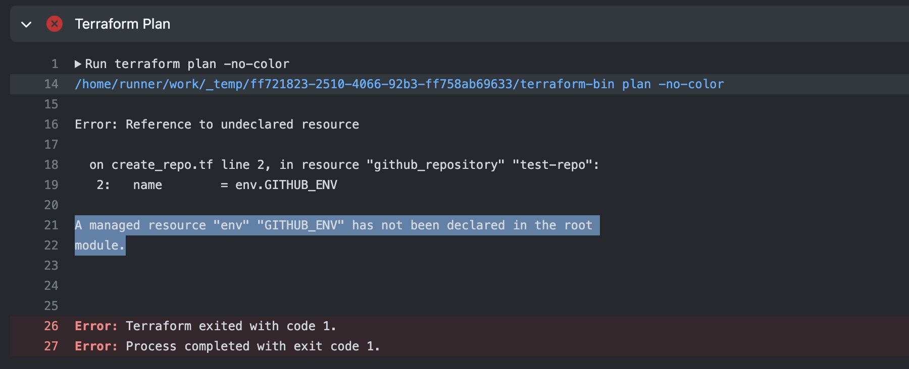Click the red failed status icon
Screen dimensions: 909x369
point(55,24)
